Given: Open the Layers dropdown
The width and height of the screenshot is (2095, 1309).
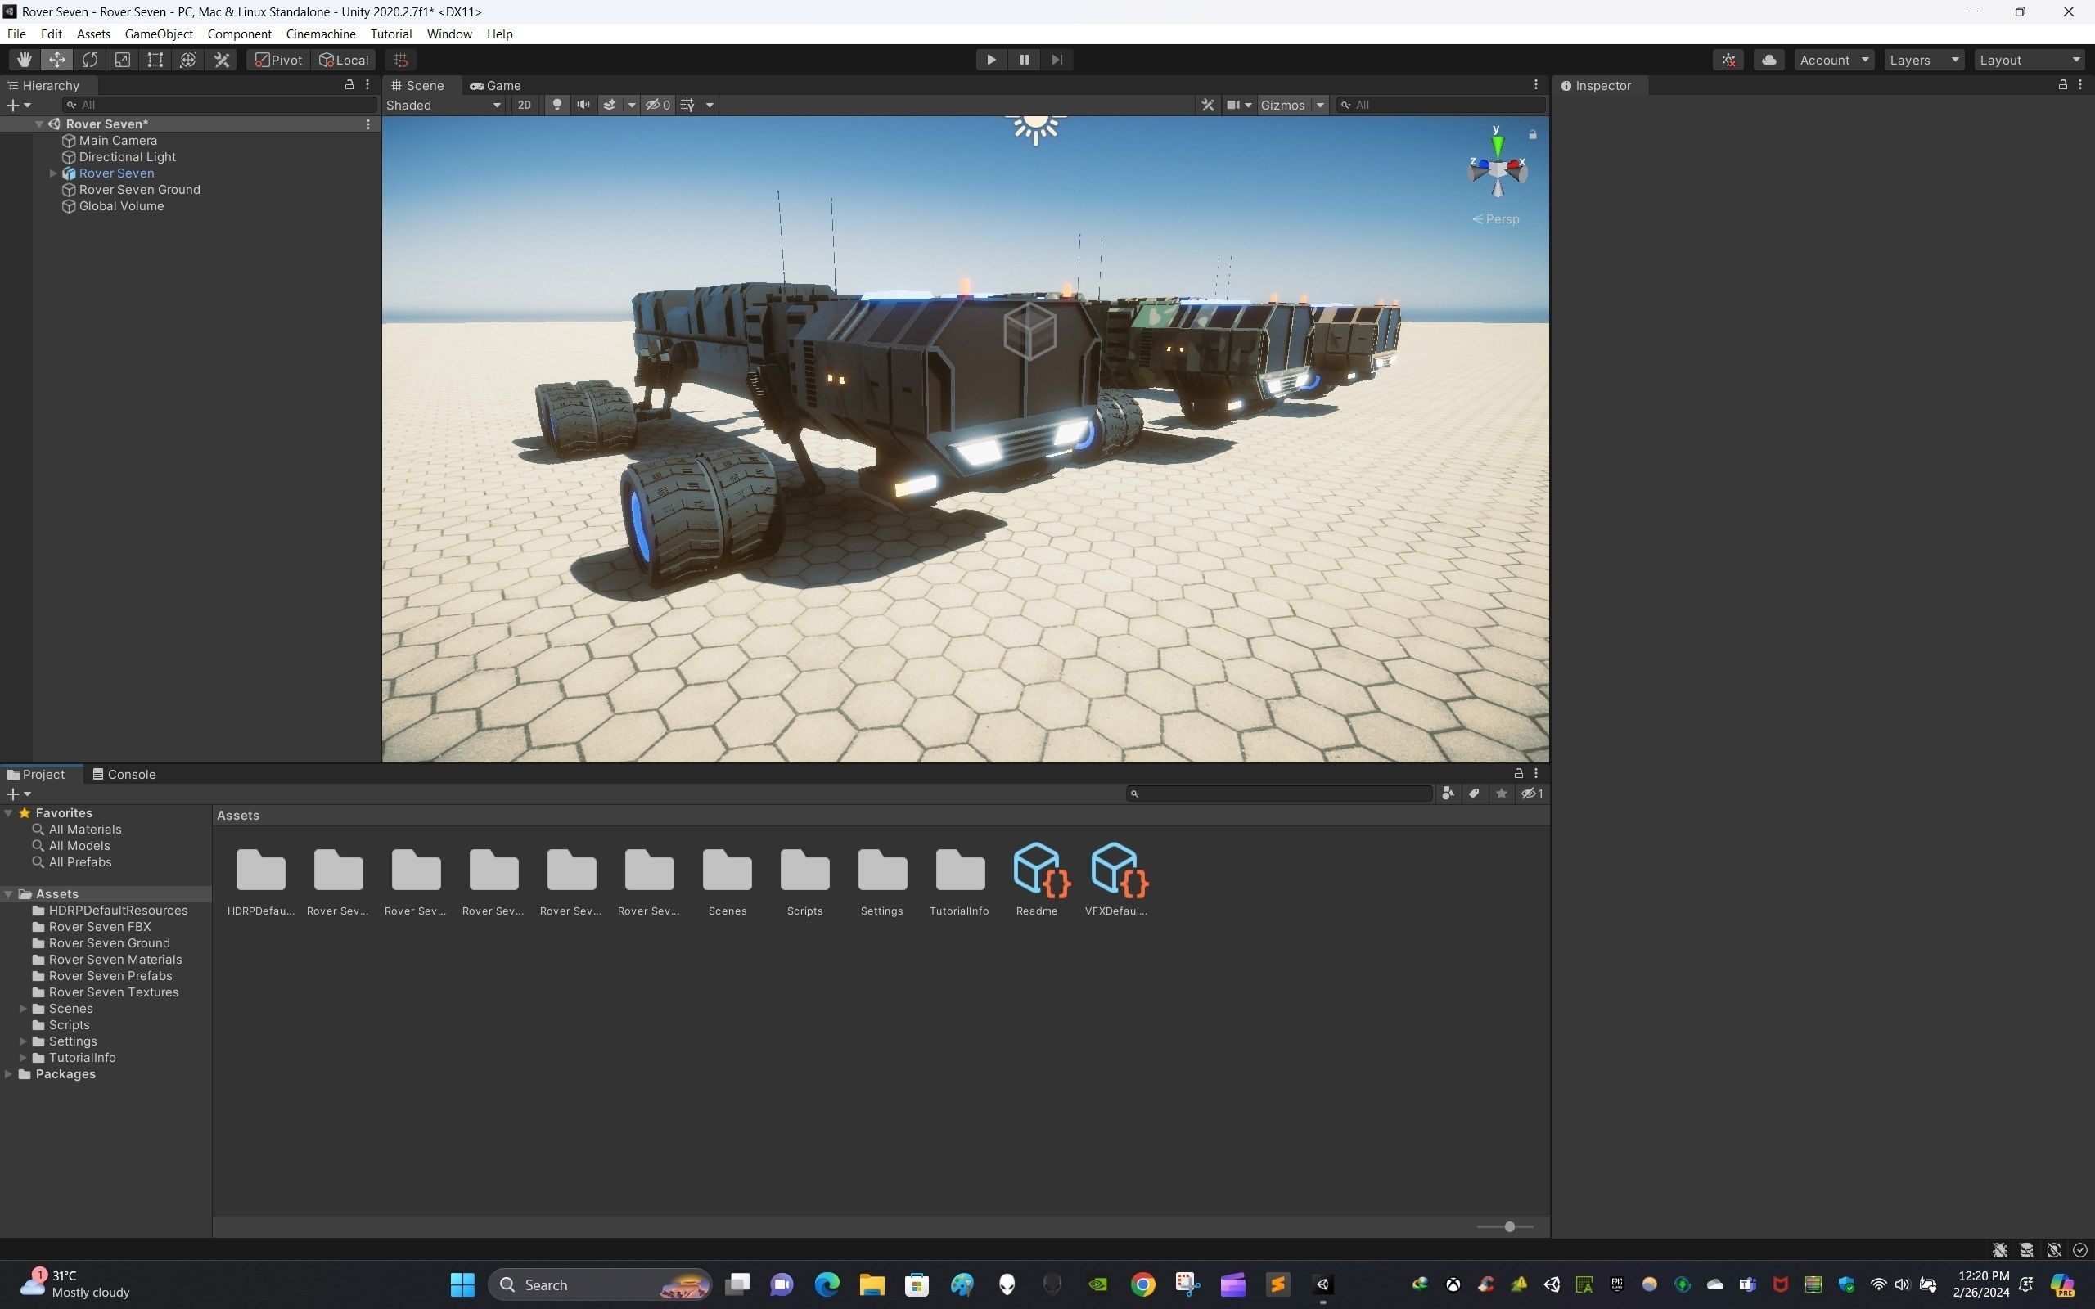Looking at the screenshot, I should 1922,60.
